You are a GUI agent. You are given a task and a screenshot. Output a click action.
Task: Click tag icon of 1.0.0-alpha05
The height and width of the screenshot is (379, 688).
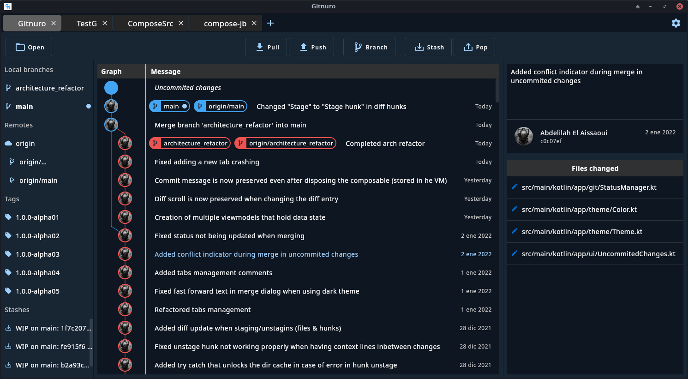point(8,291)
